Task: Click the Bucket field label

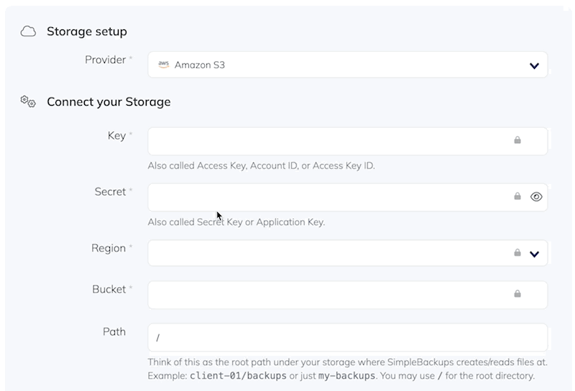Action: point(109,289)
